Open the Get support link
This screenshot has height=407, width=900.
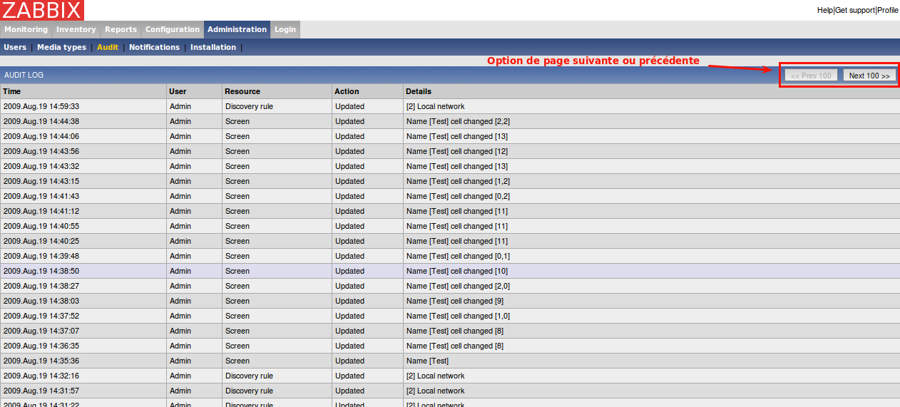(854, 10)
